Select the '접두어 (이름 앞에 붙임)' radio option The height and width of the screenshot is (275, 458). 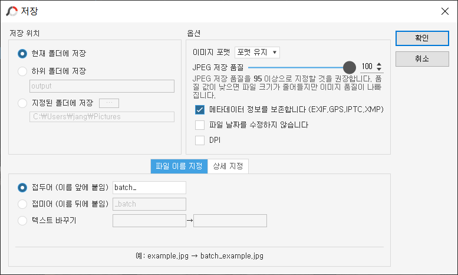click(x=22, y=188)
